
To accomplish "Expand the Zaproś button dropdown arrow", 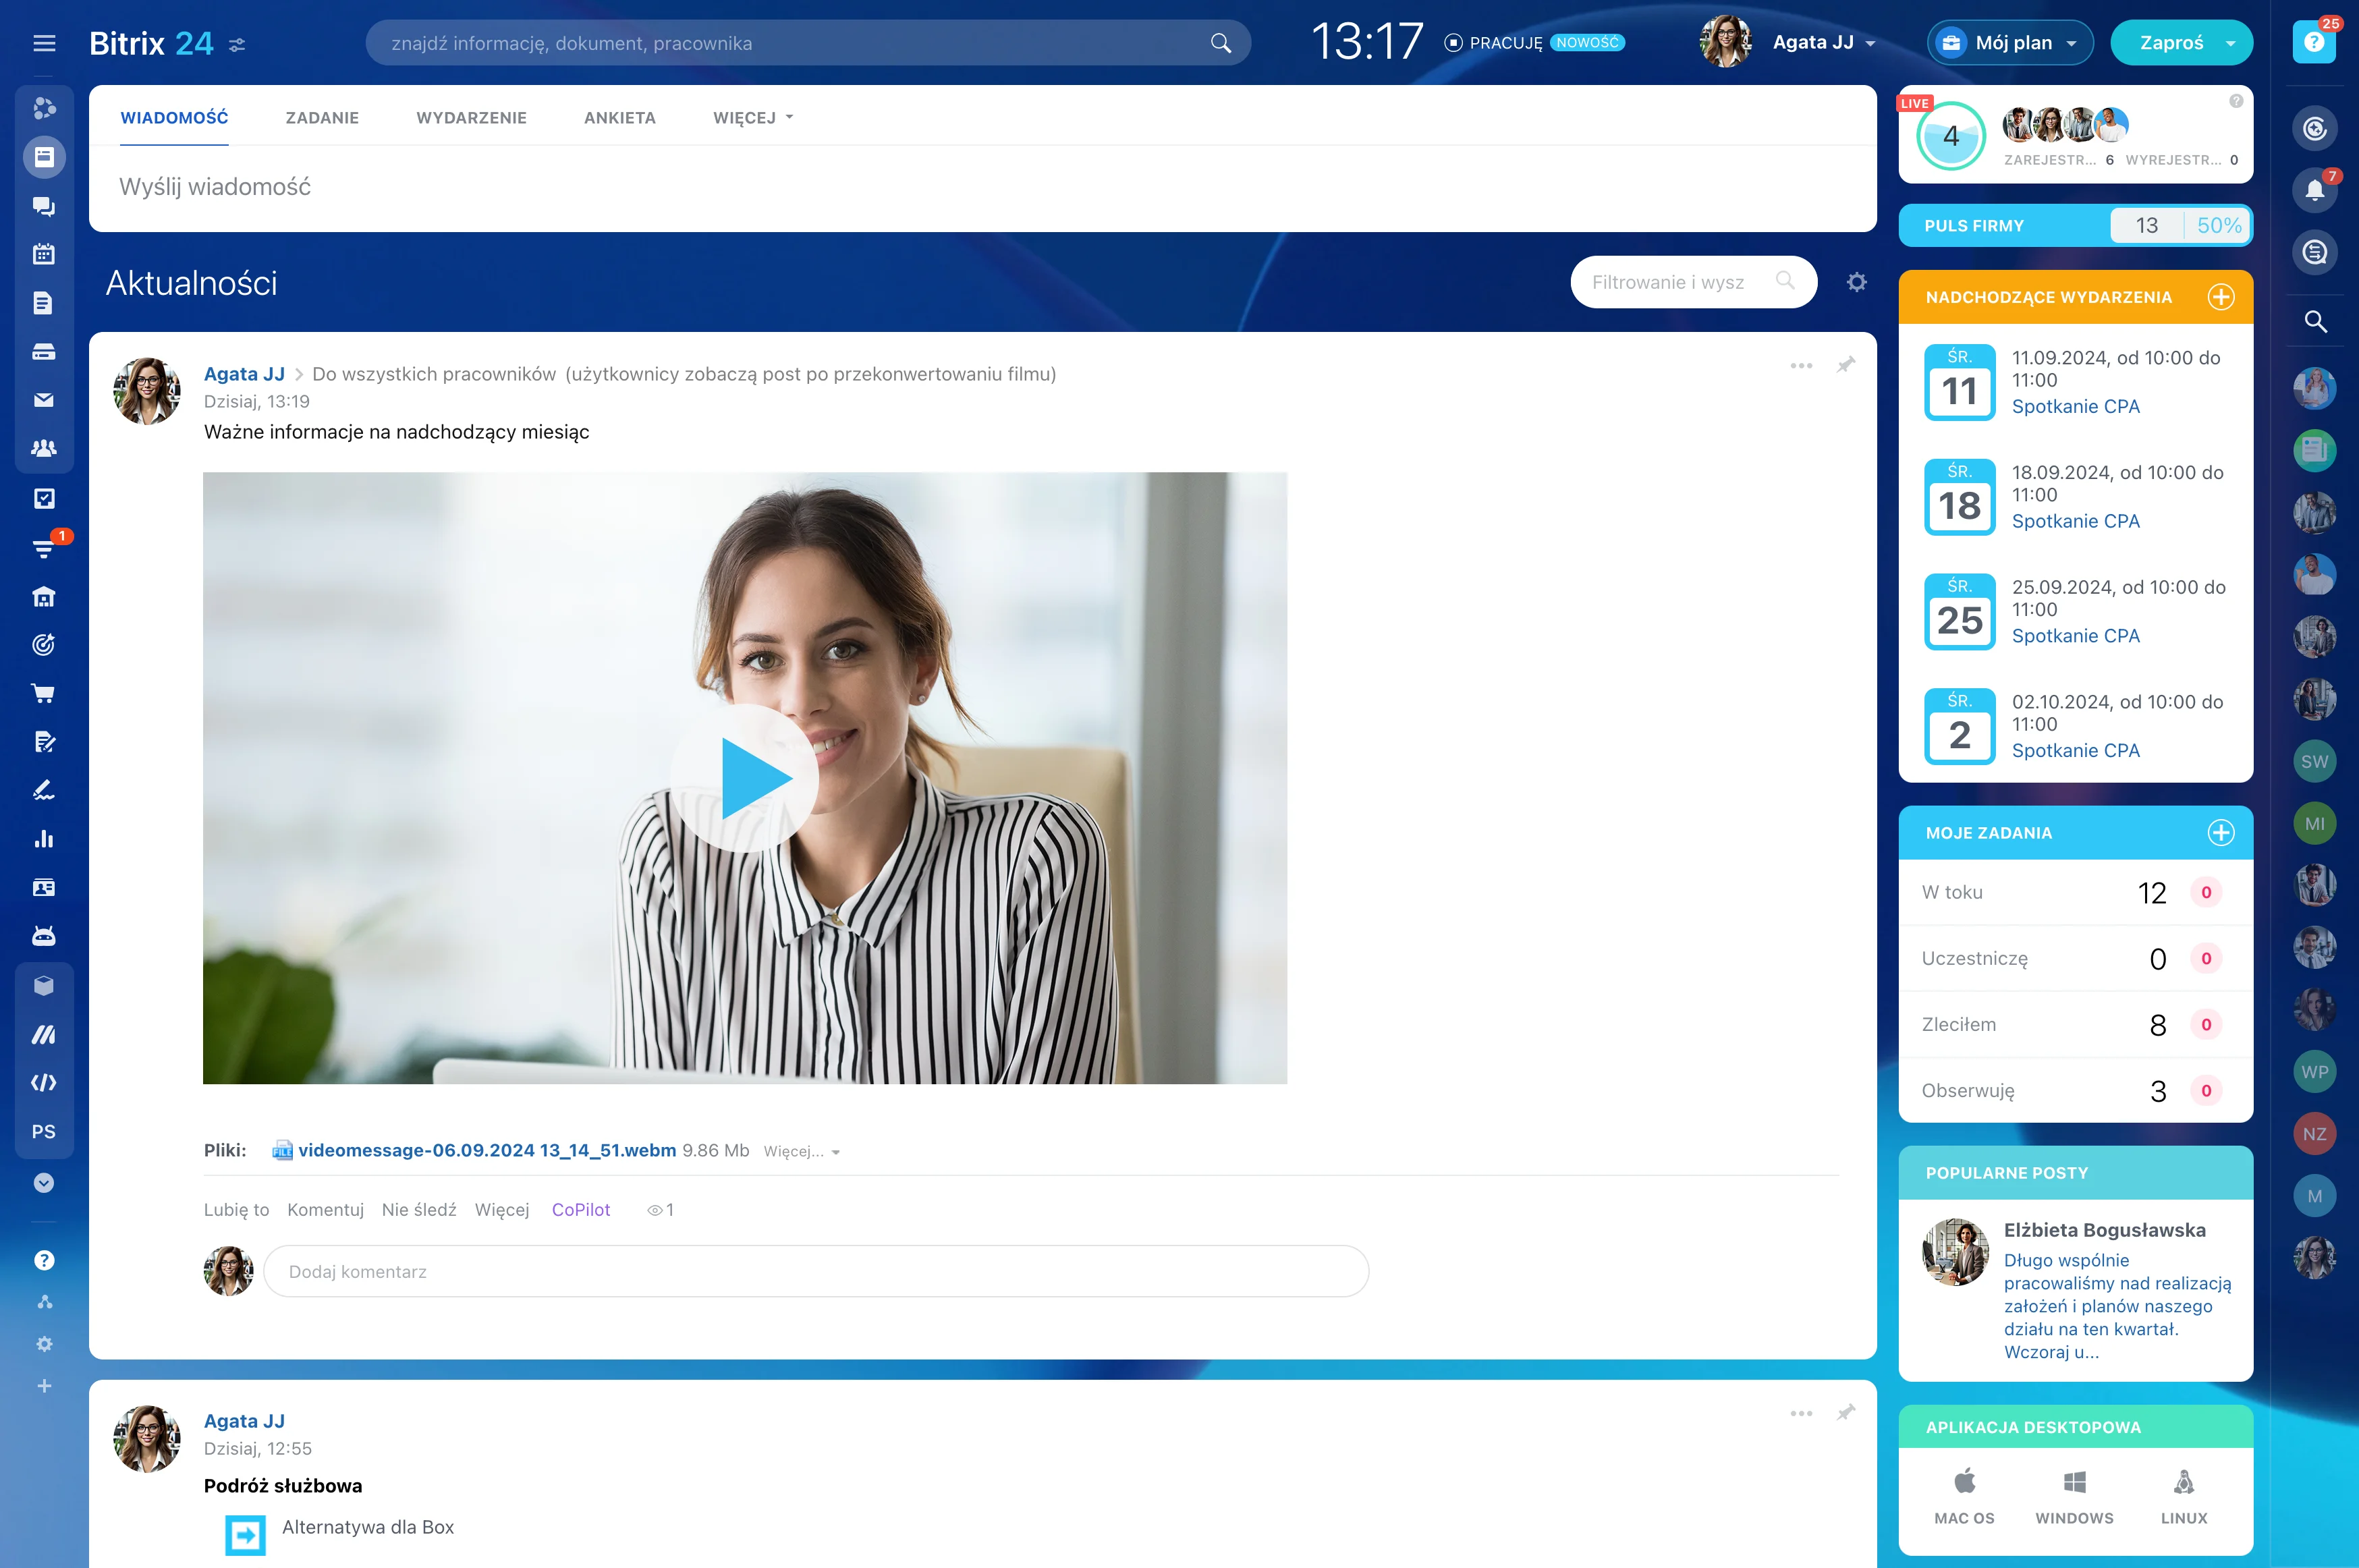I will click(x=2230, y=44).
